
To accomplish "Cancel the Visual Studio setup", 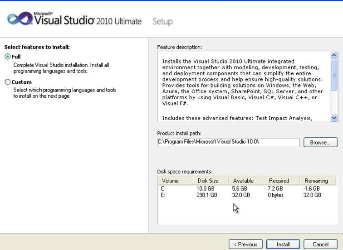I will tap(320, 244).
